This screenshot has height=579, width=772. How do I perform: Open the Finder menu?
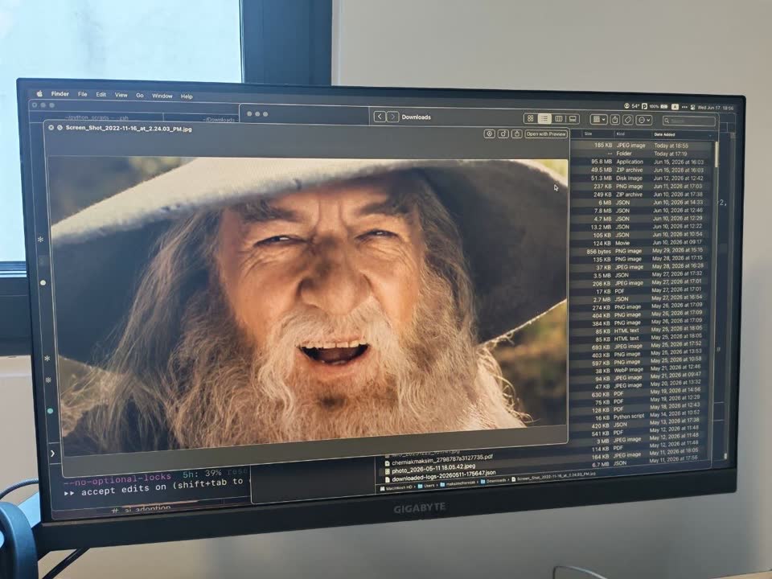tap(60, 93)
